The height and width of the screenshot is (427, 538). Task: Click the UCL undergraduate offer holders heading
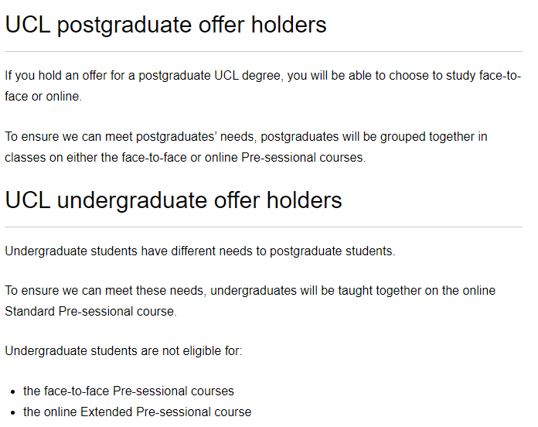tap(173, 201)
